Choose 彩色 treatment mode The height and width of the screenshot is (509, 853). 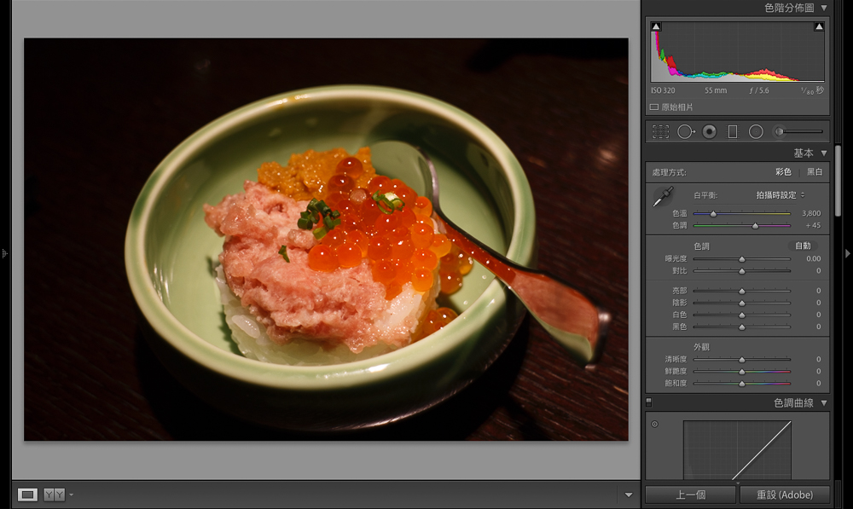782,172
